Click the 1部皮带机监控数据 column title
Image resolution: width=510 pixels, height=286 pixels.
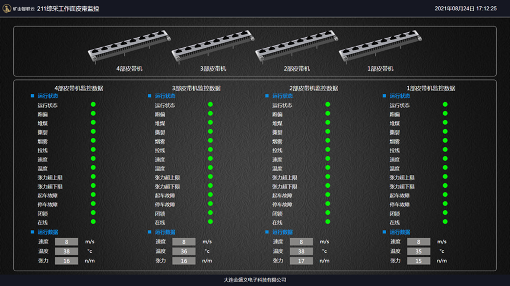click(x=431, y=89)
